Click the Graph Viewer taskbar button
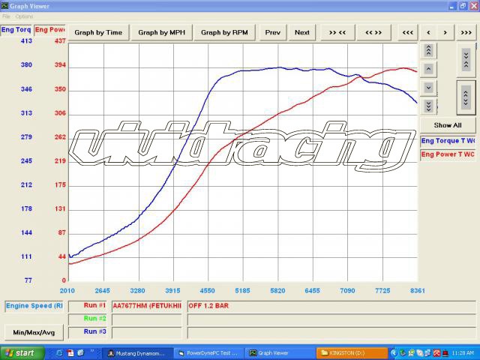 280,353
